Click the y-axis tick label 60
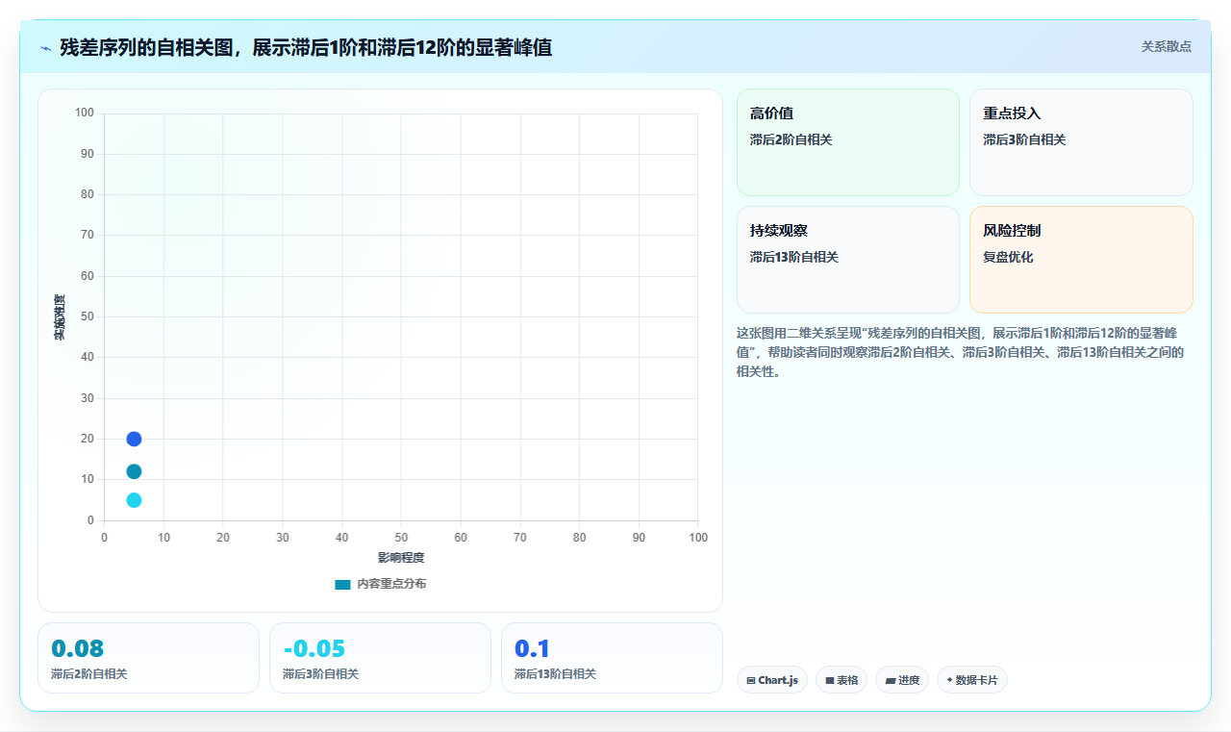 click(88, 276)
